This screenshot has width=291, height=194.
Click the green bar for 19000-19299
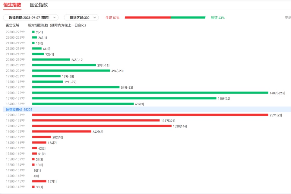(150, 93)
